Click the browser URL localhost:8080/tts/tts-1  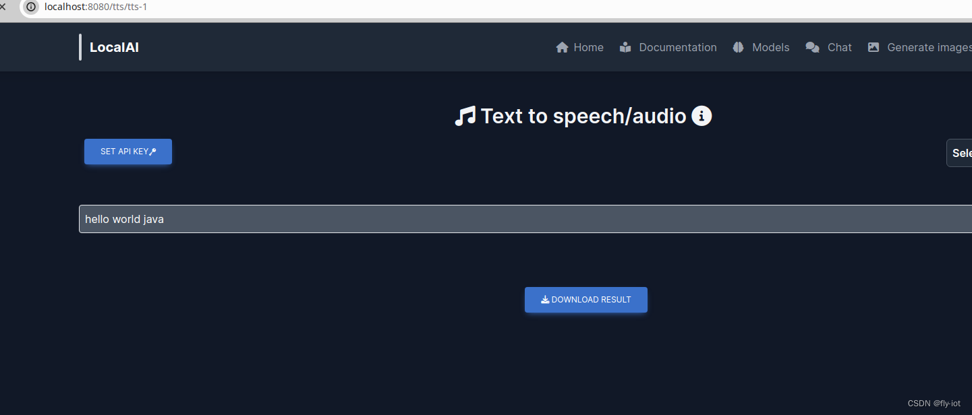pos(96,7)
